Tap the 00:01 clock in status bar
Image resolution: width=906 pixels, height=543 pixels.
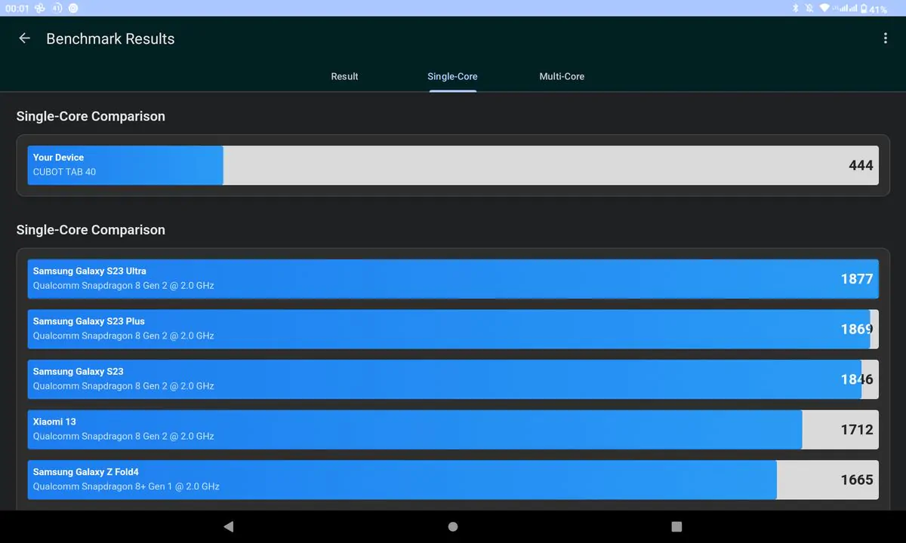point(17,8)
